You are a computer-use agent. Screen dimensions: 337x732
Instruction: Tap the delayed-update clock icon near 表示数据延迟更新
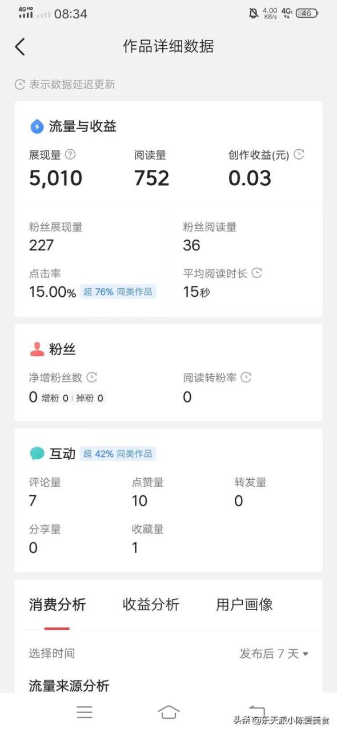[x=18, y=85]
